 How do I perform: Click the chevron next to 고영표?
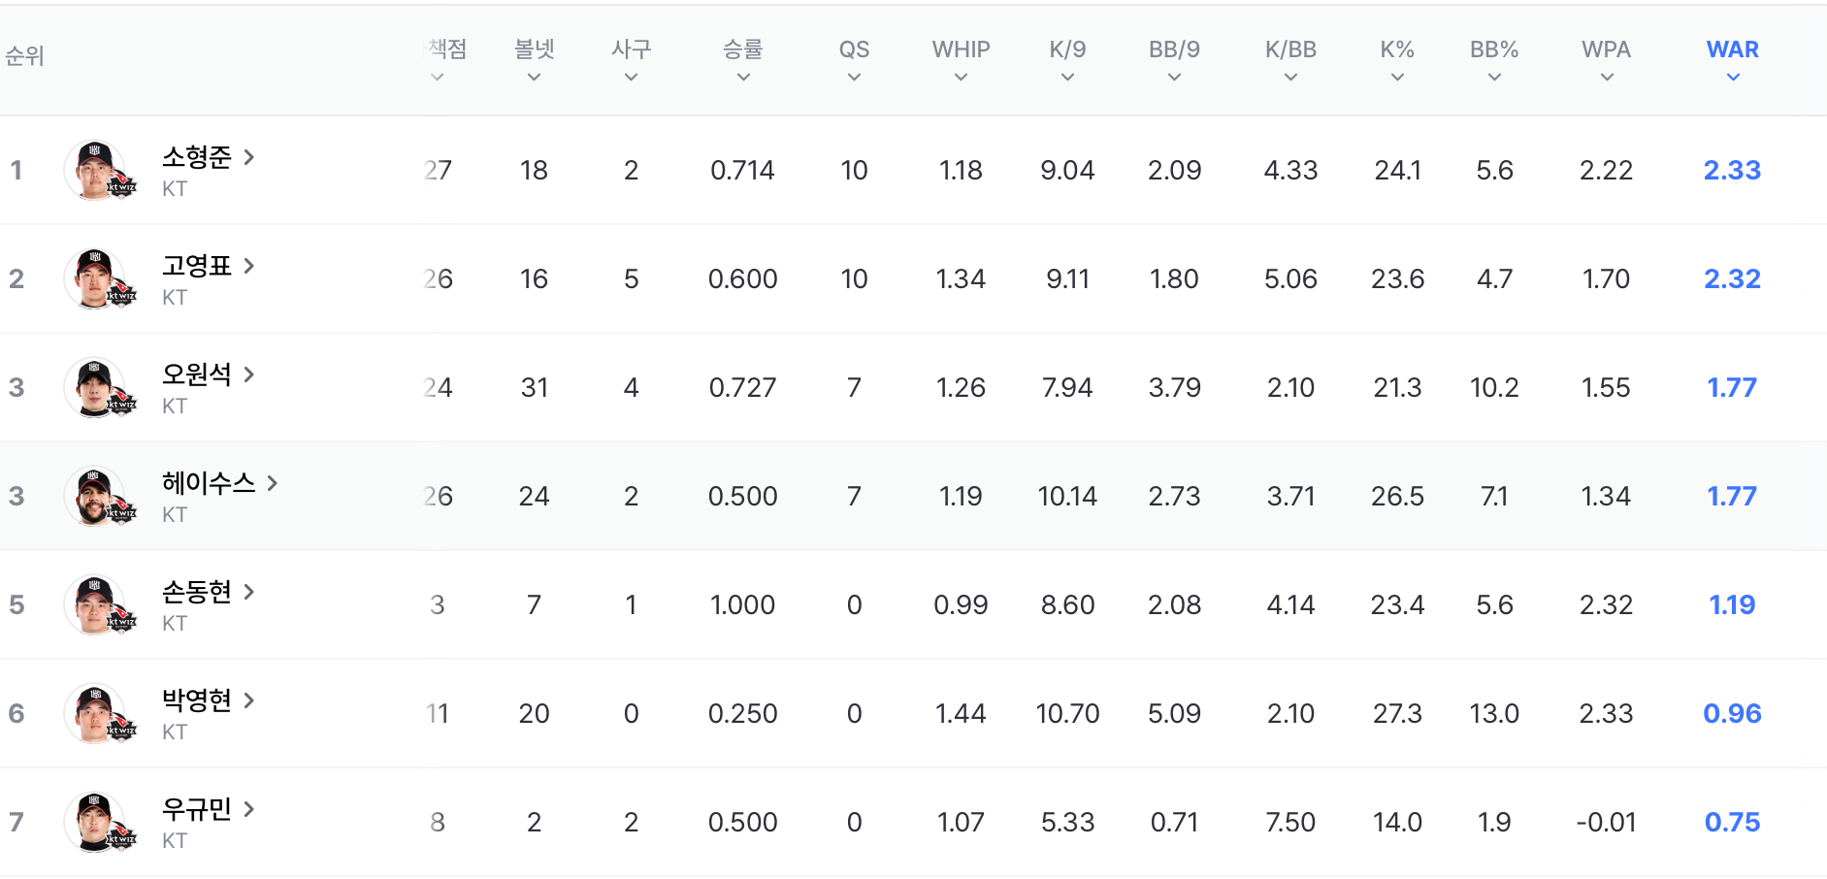[249, 265]
